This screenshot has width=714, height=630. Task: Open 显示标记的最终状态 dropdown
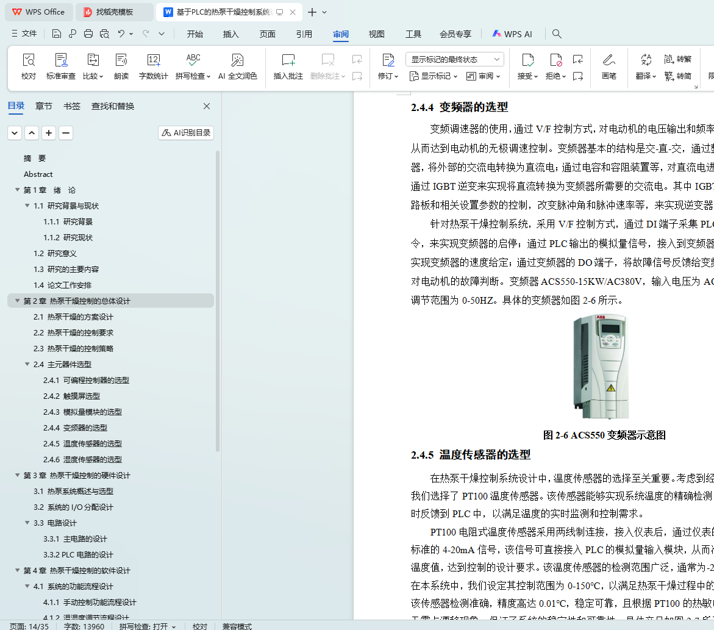click(454, 59)
